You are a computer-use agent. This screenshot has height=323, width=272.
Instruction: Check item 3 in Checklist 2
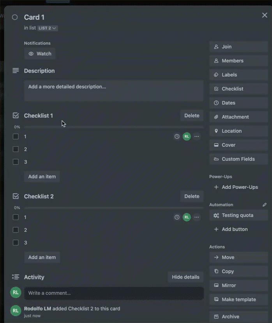pyautogui.click(x=16, y=243)
